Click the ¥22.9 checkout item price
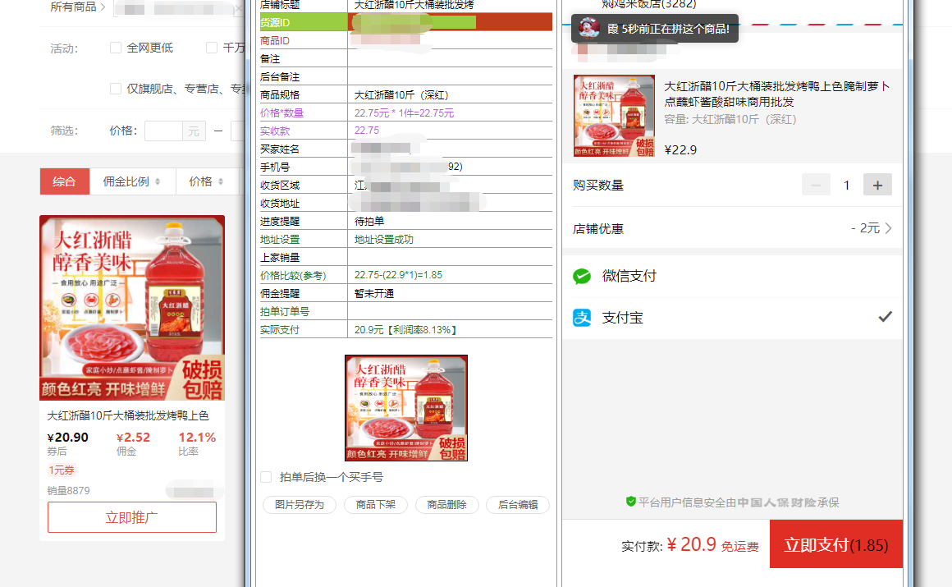 click(680, 150)
